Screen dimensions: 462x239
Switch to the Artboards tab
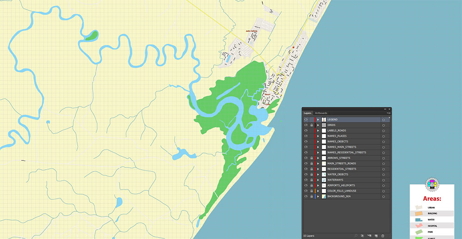point(321,113)
